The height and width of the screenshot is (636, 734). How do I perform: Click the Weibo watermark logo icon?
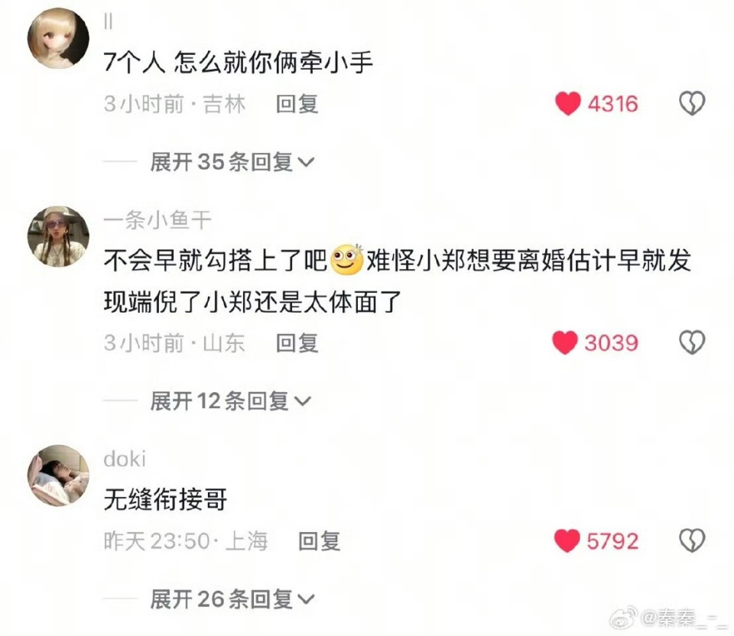(624, 617)
